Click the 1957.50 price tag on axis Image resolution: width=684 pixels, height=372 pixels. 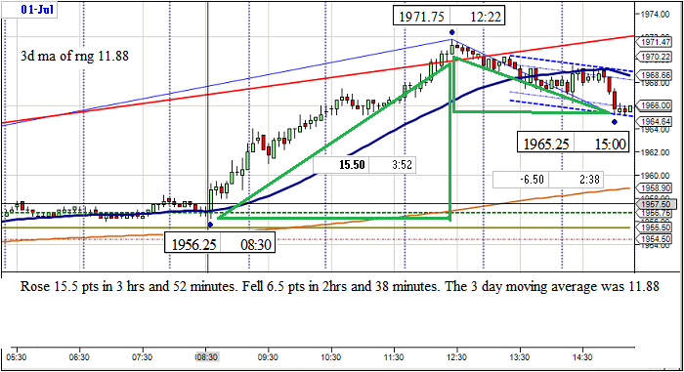pos(655,204)
